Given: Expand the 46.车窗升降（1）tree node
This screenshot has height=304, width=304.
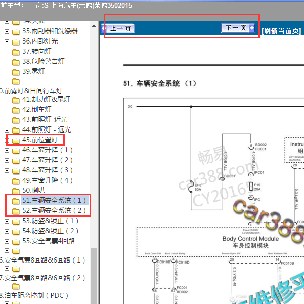Looking at the screenshot, I should 7,150.
